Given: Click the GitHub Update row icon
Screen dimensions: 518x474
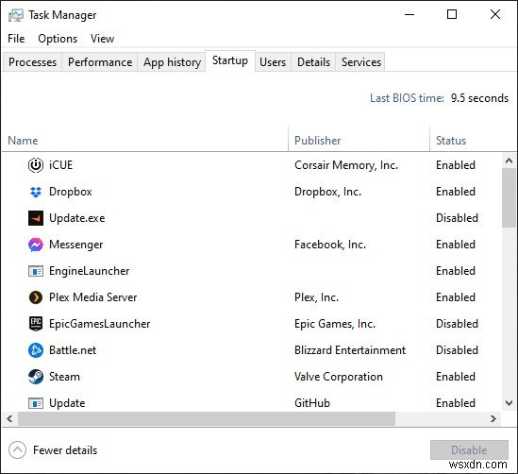Looking at the screenshot, I should click(36, 403).
